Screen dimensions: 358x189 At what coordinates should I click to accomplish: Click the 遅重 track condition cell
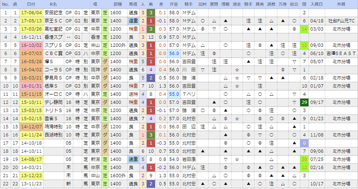tap(133, 21)
